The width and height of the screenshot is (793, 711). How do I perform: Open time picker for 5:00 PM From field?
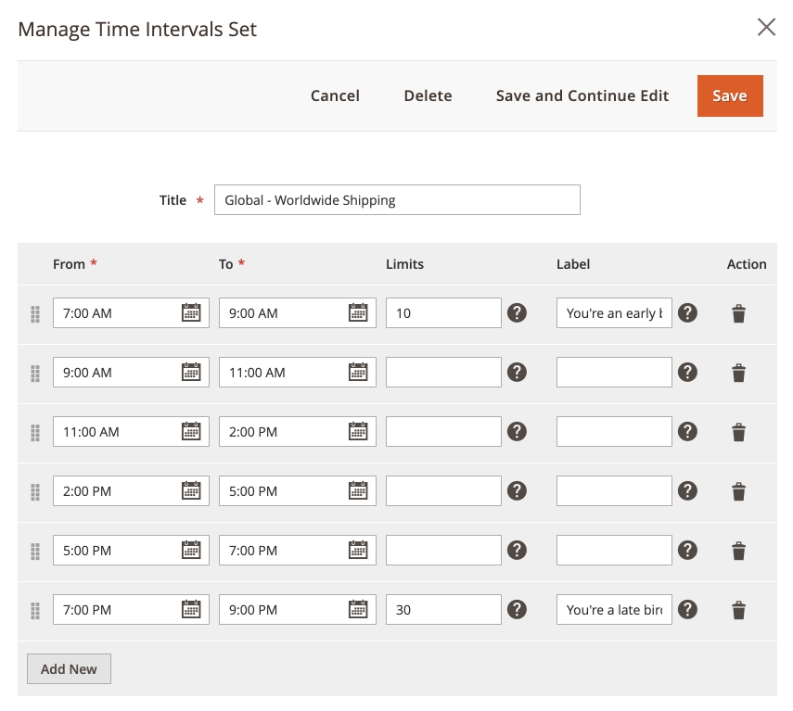pos(191,551)
